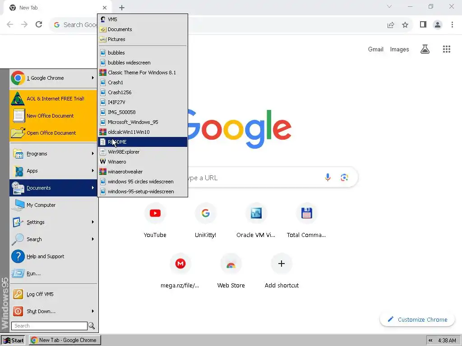Open the UniKitty! shortcut tile

205,220
